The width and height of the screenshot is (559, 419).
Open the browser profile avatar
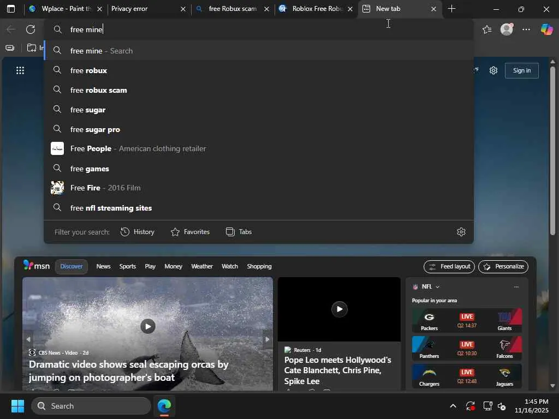(x=507, y=29)
